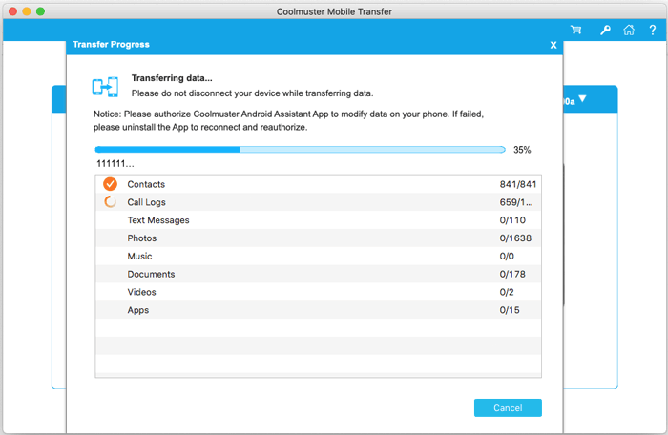Select the Music row label

139,256
